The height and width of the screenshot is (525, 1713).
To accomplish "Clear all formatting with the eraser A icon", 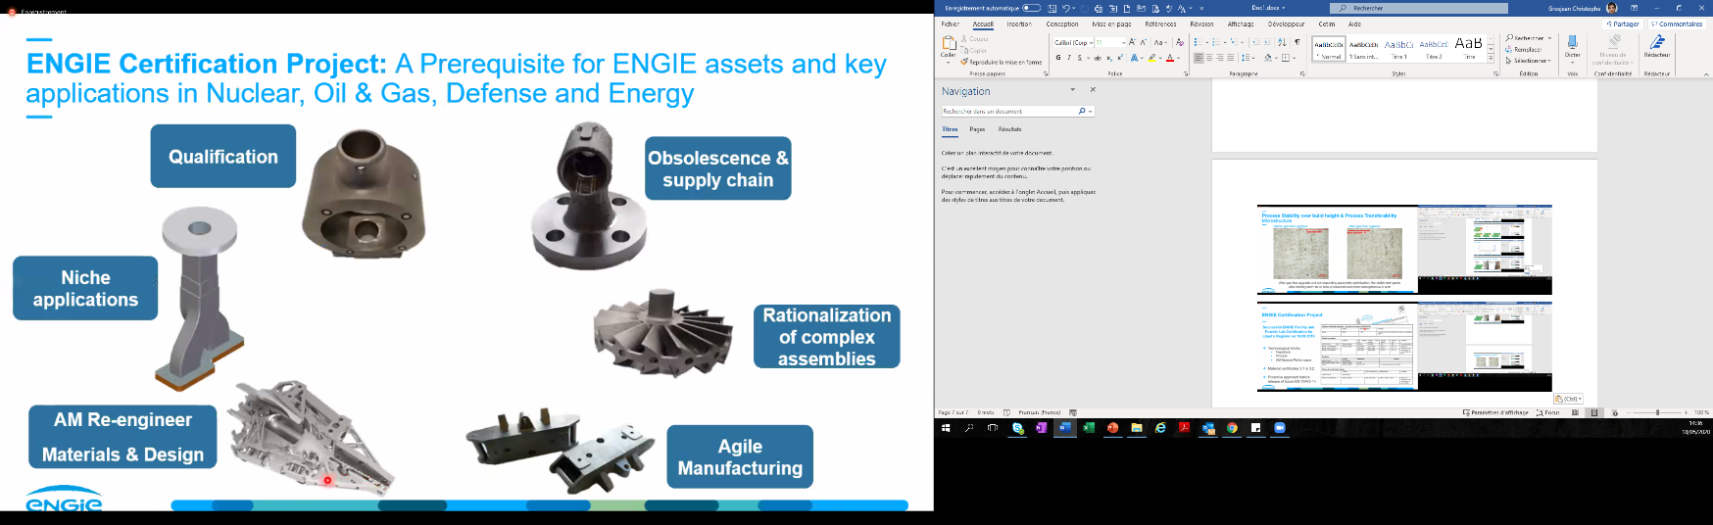I will click(x=1180, y=42).
